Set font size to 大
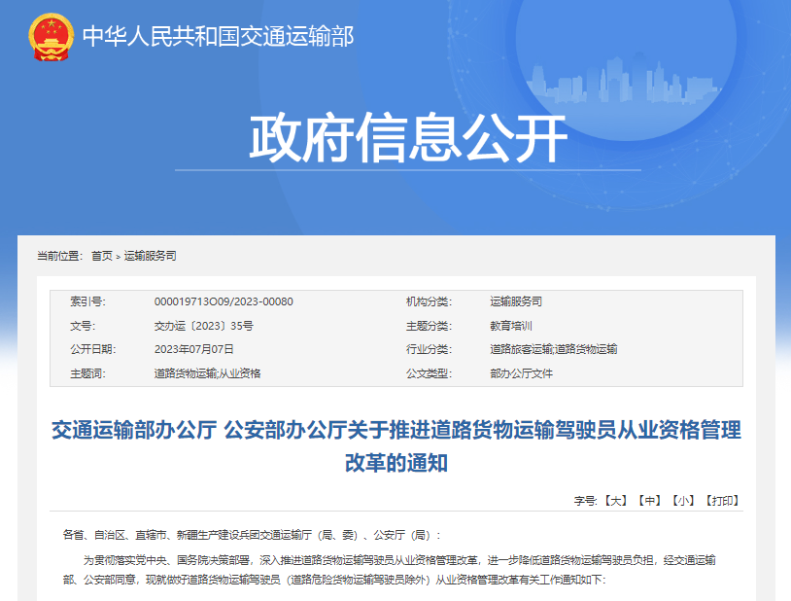791x601 pixels. coord(615,501)
